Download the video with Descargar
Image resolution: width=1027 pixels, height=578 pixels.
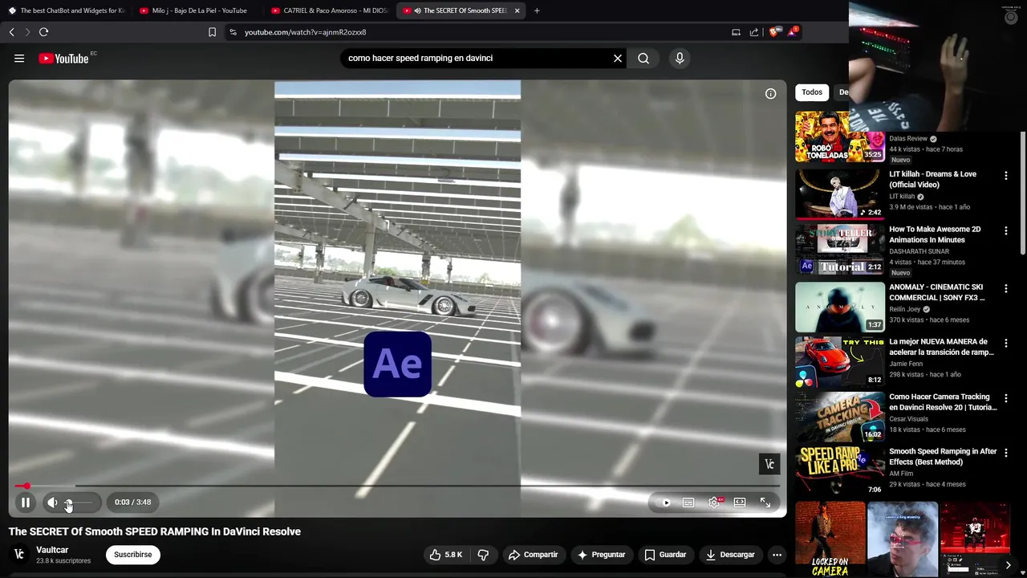[x=730, y=555]
